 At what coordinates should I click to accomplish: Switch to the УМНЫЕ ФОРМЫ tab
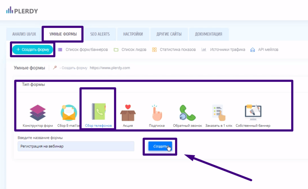click(63, 34)
